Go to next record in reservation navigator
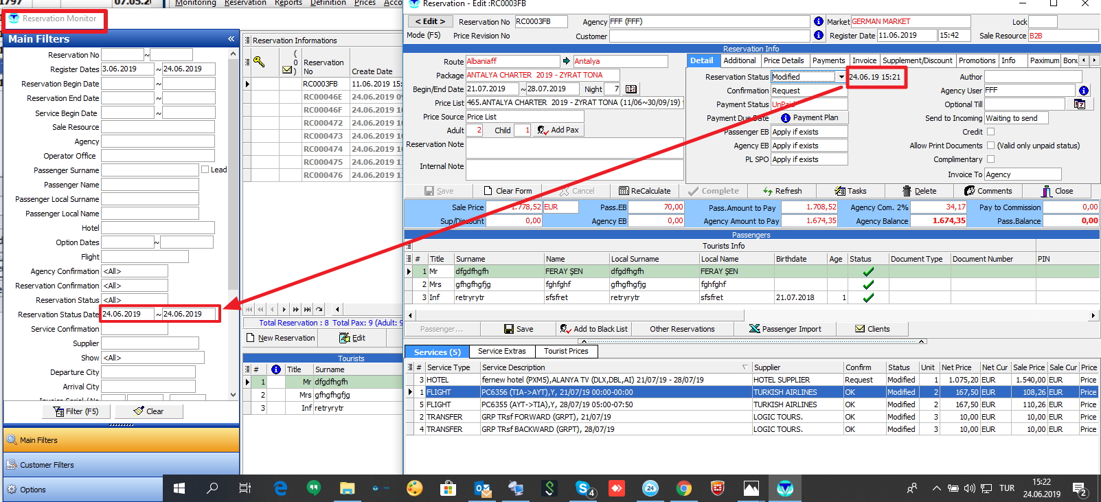This screenshot has width=1101, height=502. [x=284, y=309]
